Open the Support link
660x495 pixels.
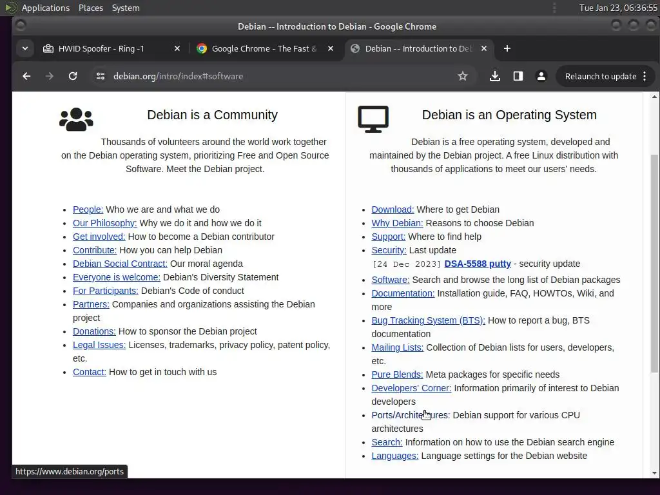tap(389, 237)
